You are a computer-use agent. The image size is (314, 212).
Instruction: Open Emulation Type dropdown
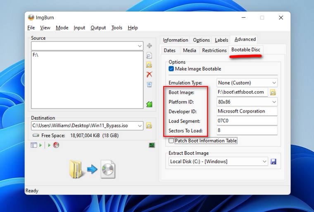tap(274, 83)
